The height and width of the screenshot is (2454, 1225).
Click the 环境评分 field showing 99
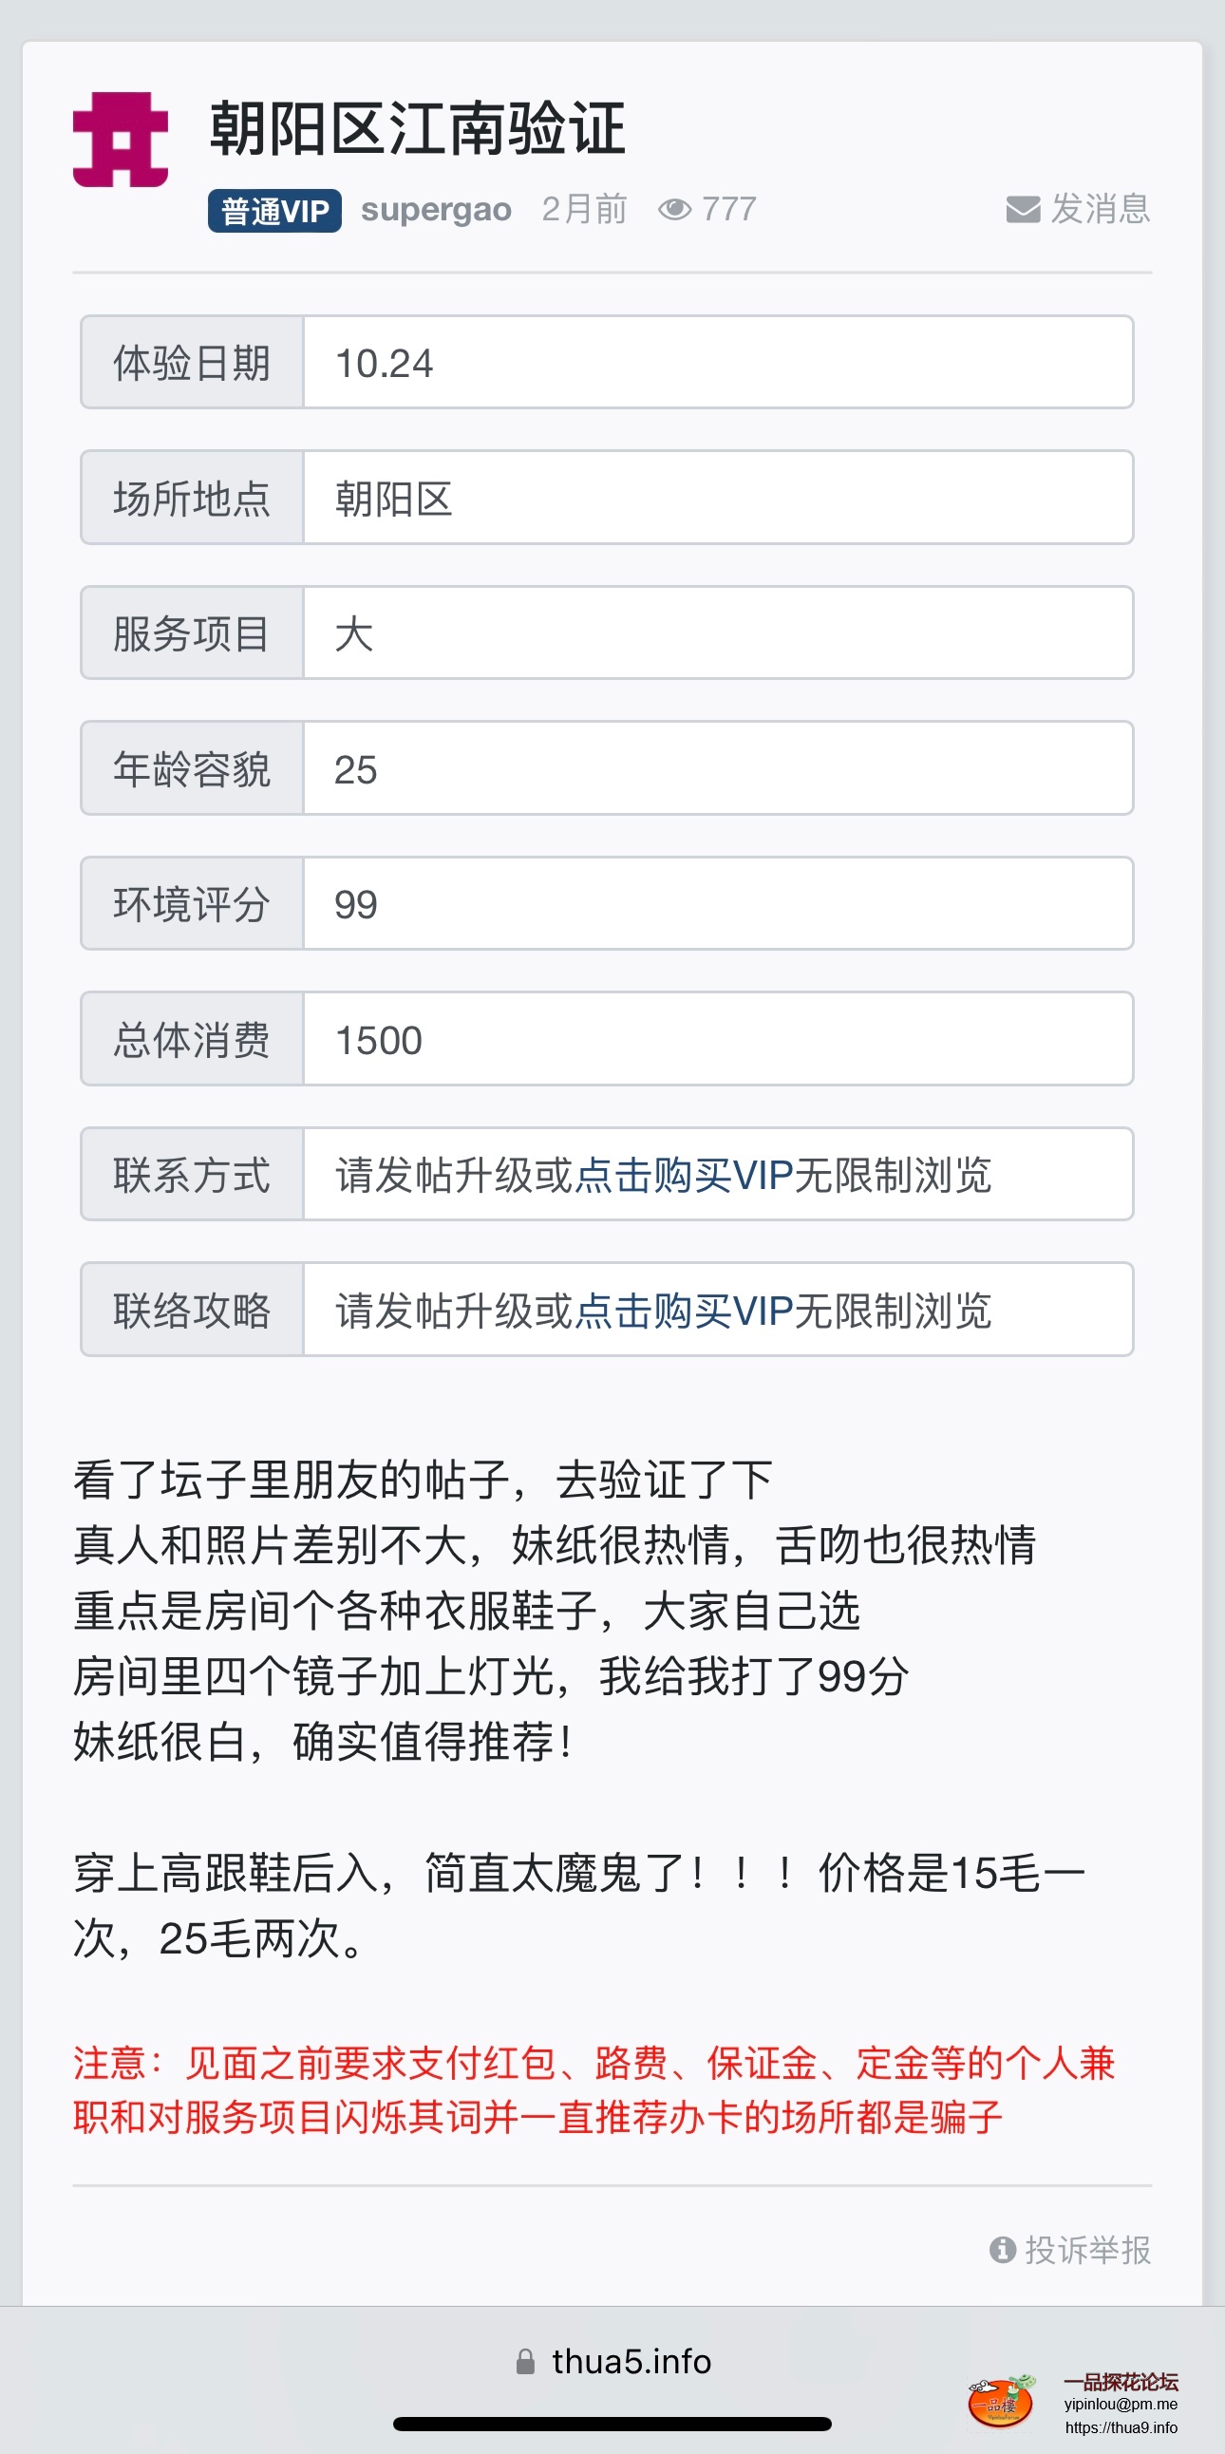pyautogui.click(x=717, y=904)
